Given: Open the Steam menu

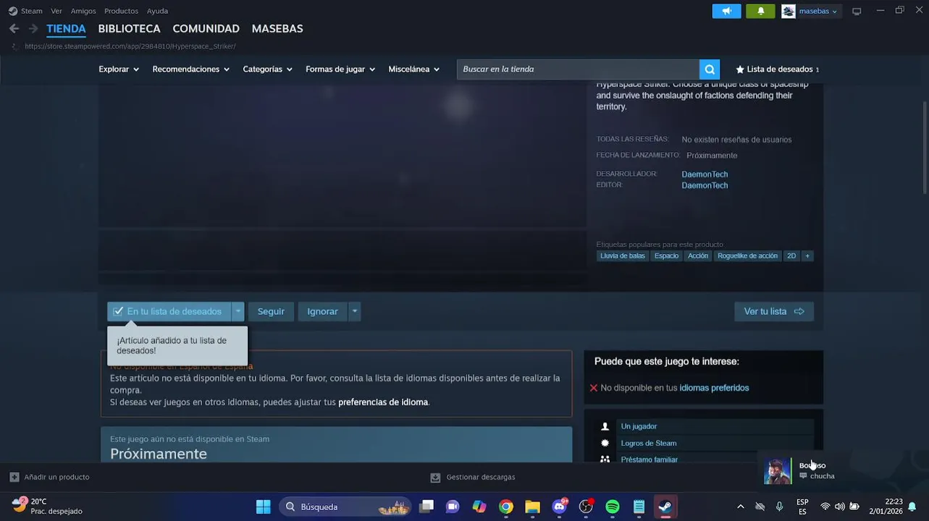Looking at the screenshot, I should [x=32, y=11].
